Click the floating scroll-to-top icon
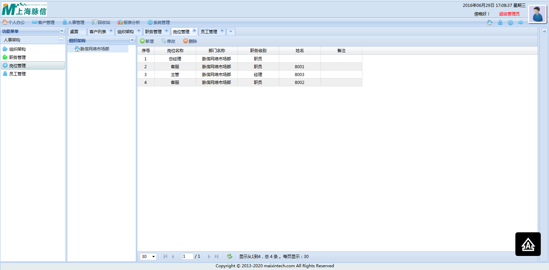Viewport: 549px width, 270px height. pos(528,244)
